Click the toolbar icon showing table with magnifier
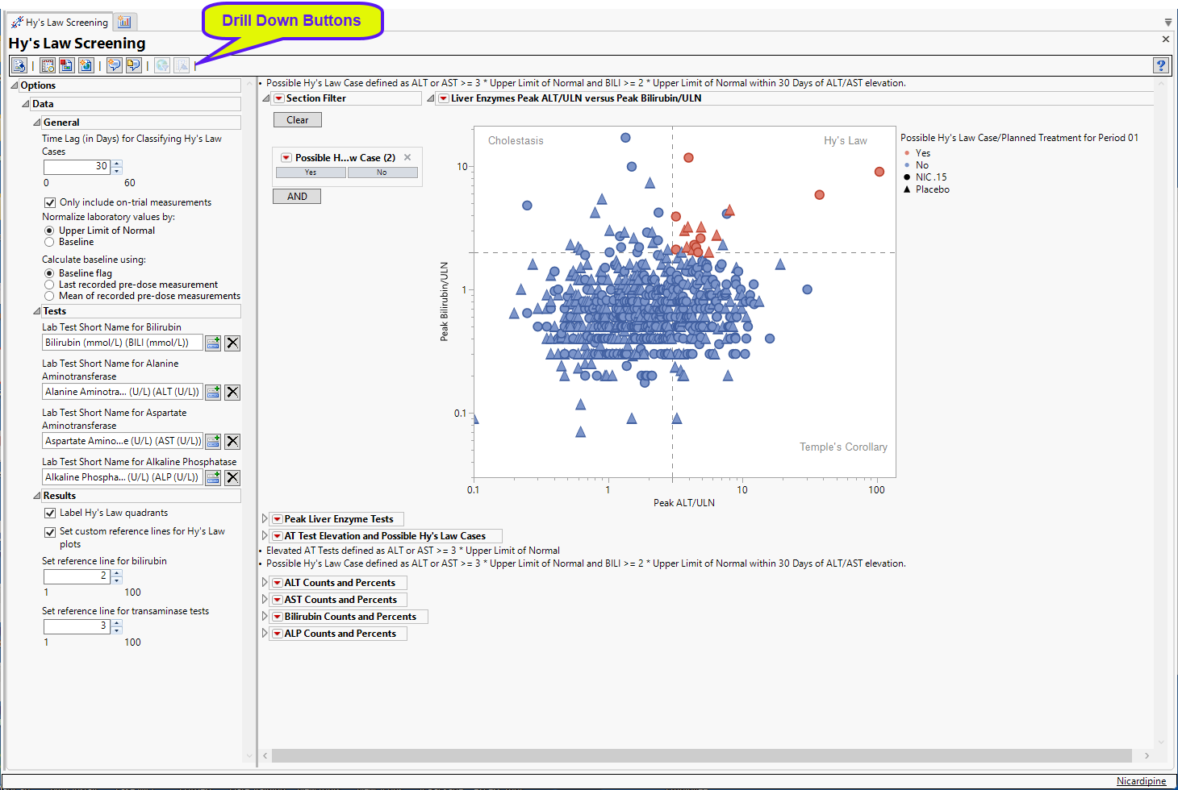Viewport: 1178px width, 790px height. [x=48, y=65]
